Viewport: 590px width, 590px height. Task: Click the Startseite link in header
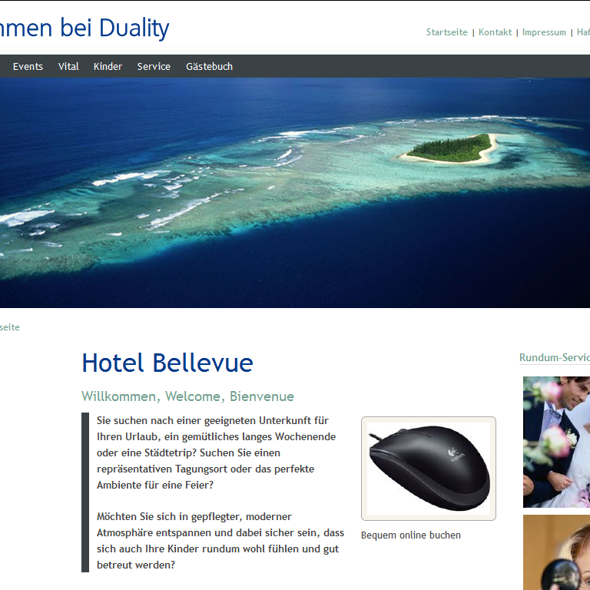446,32
